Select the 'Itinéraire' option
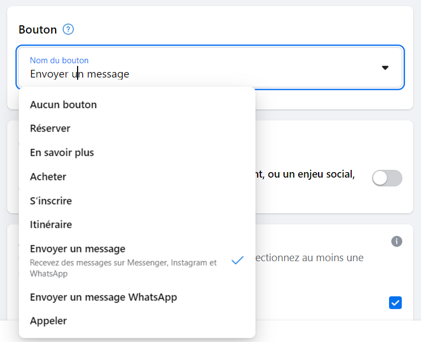The image size is (421, 342). [x=51, y=224]
